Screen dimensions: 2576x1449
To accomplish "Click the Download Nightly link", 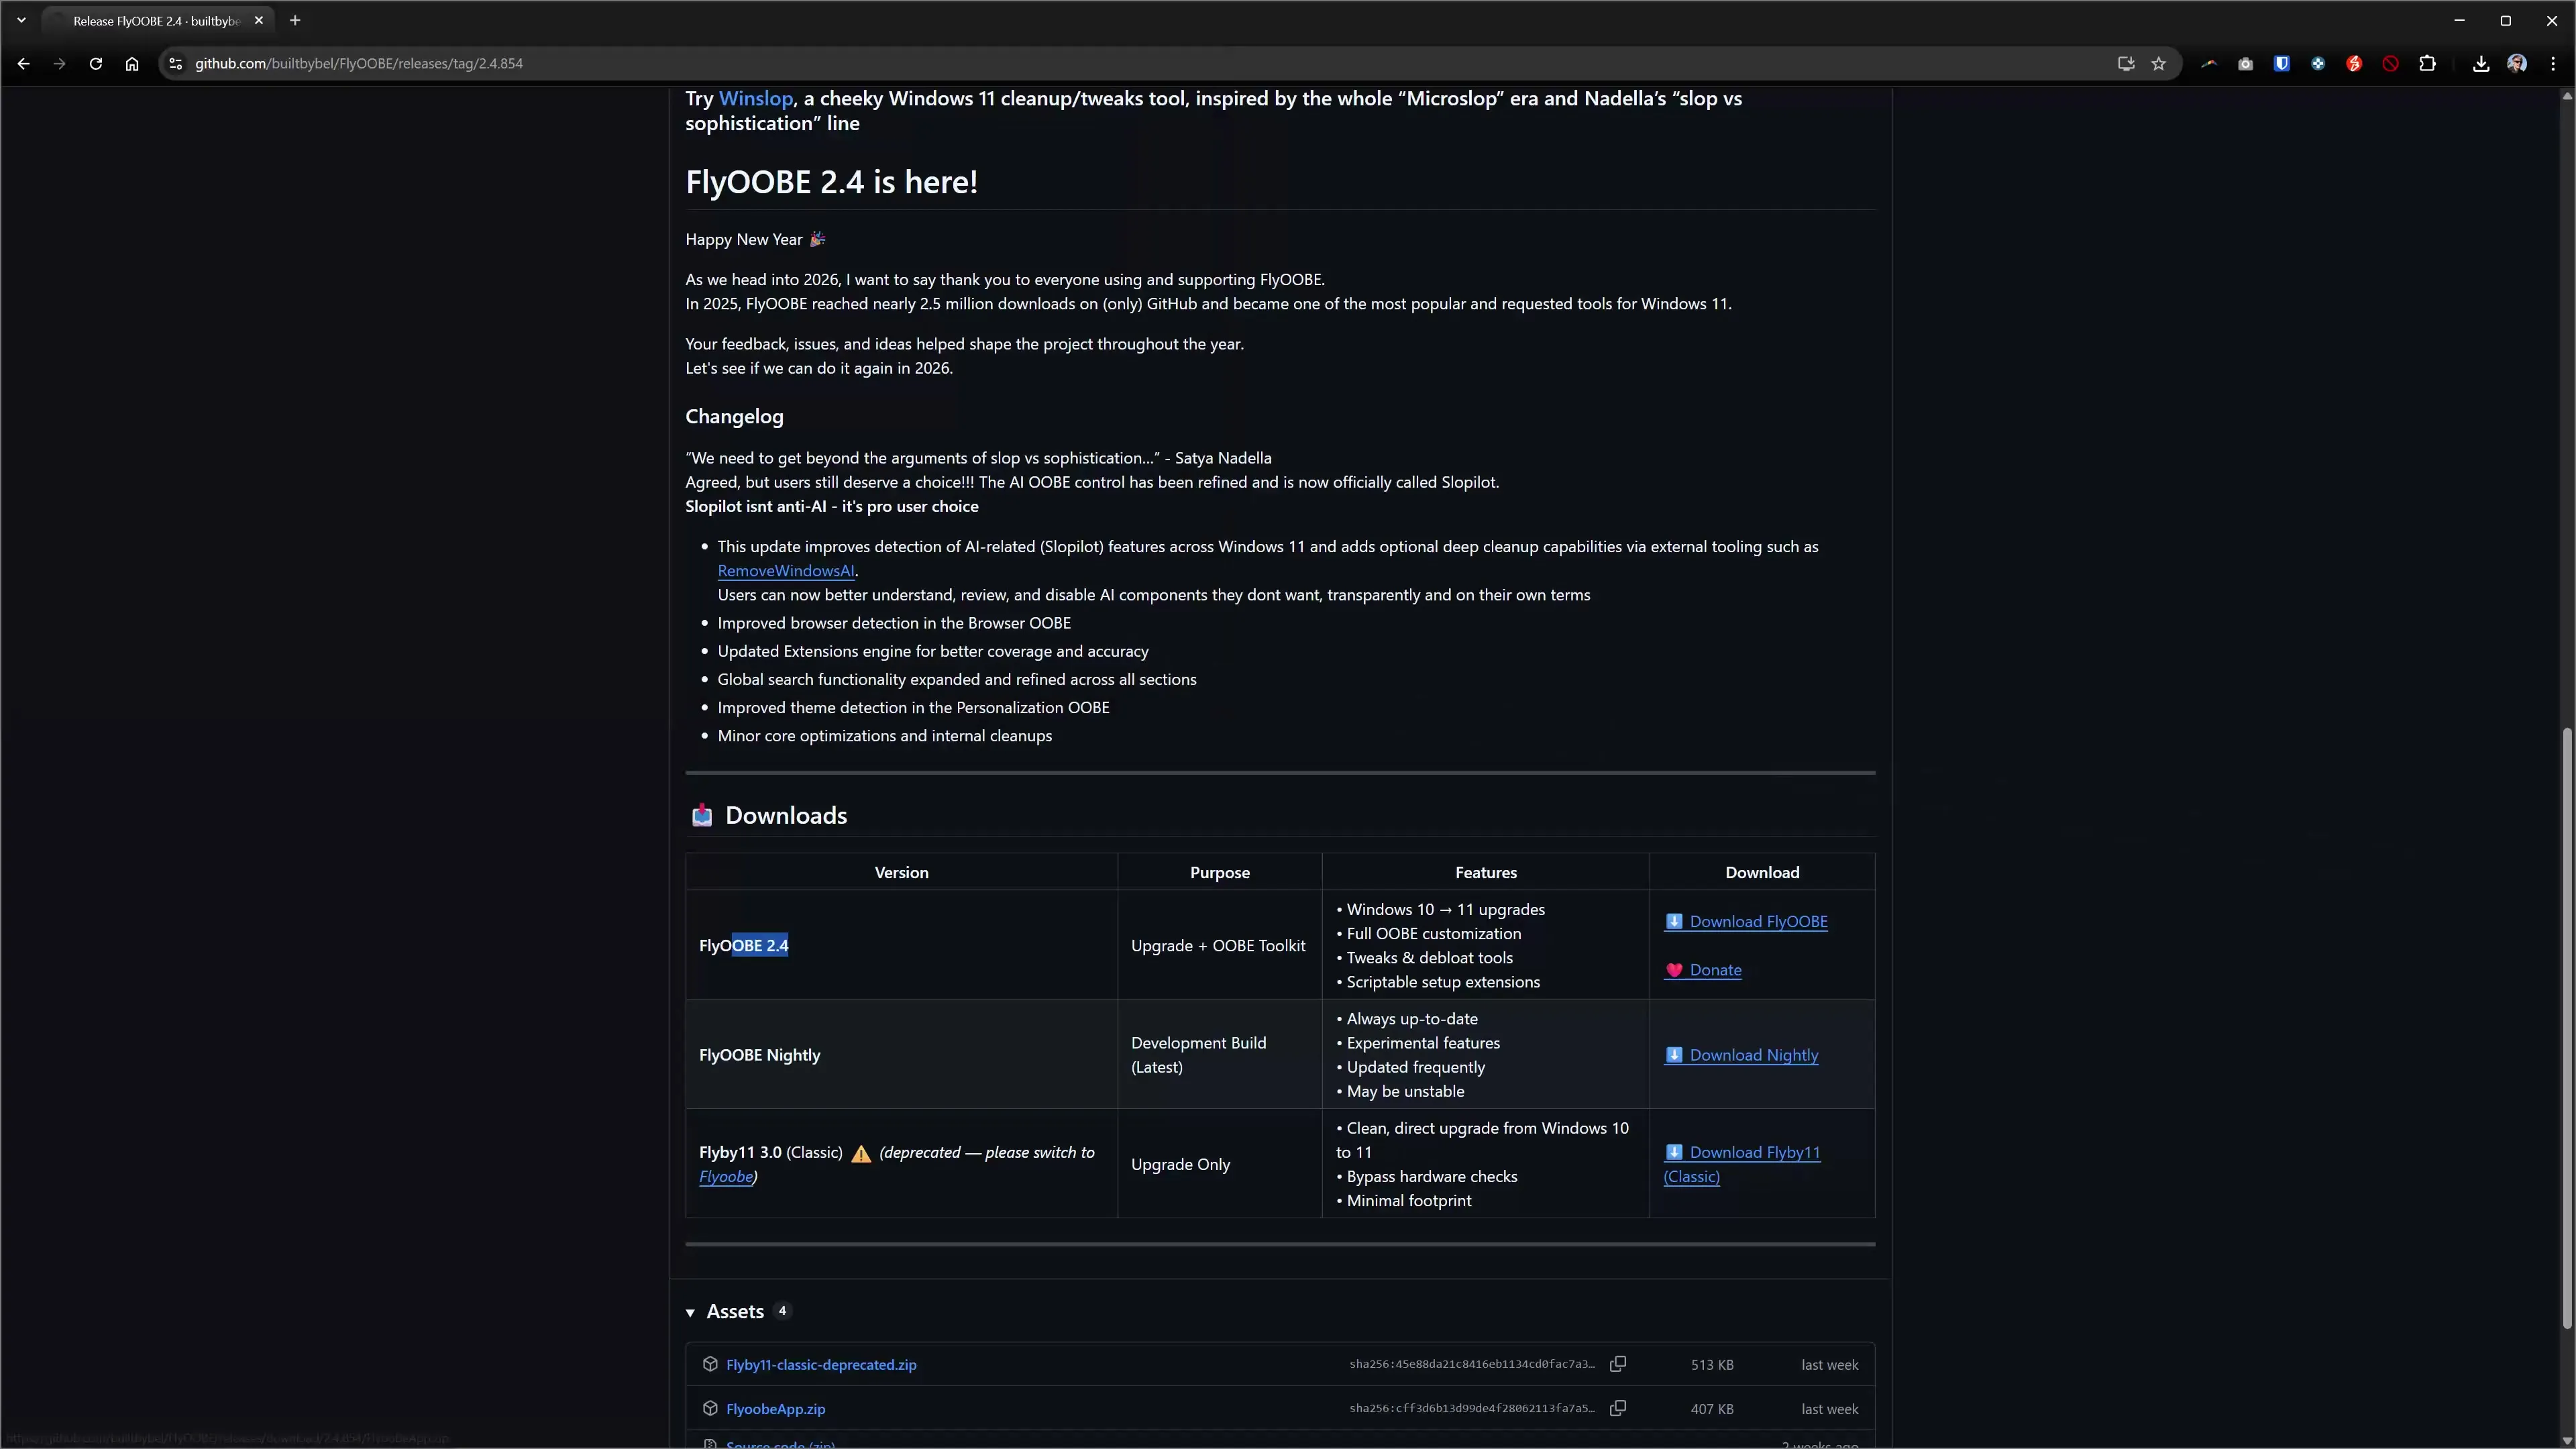I will pyautogui.click(x=1753, y=1055).
